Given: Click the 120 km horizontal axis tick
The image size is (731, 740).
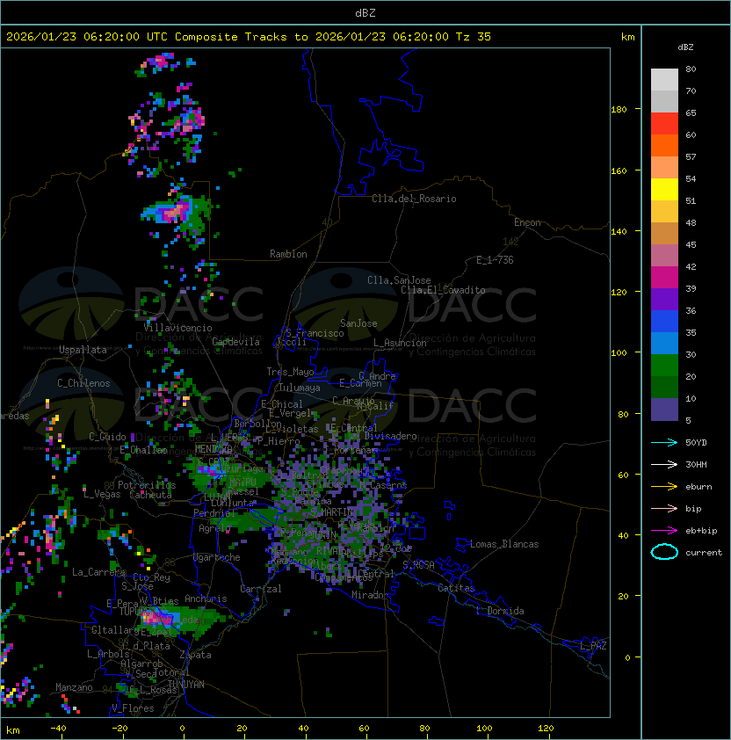Looking at the screenshot, I should pyautogui.click(x=546, y=729).
